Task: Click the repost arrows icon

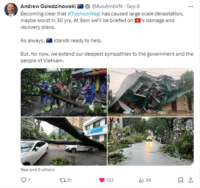Action: pos(63,180)
